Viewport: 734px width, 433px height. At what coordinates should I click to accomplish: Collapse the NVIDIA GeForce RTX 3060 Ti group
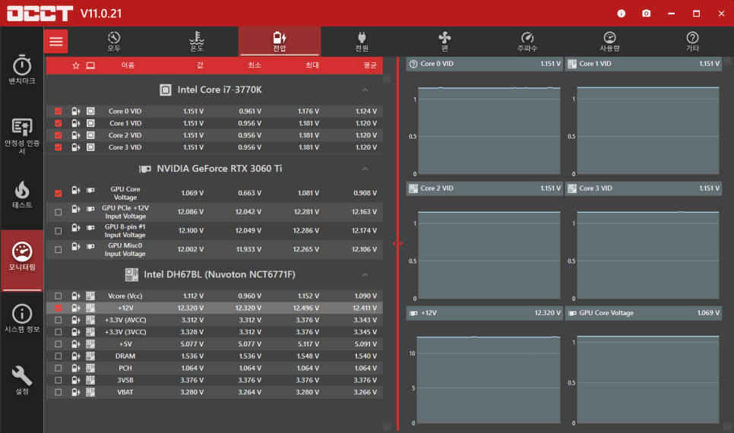click(365, 169)
